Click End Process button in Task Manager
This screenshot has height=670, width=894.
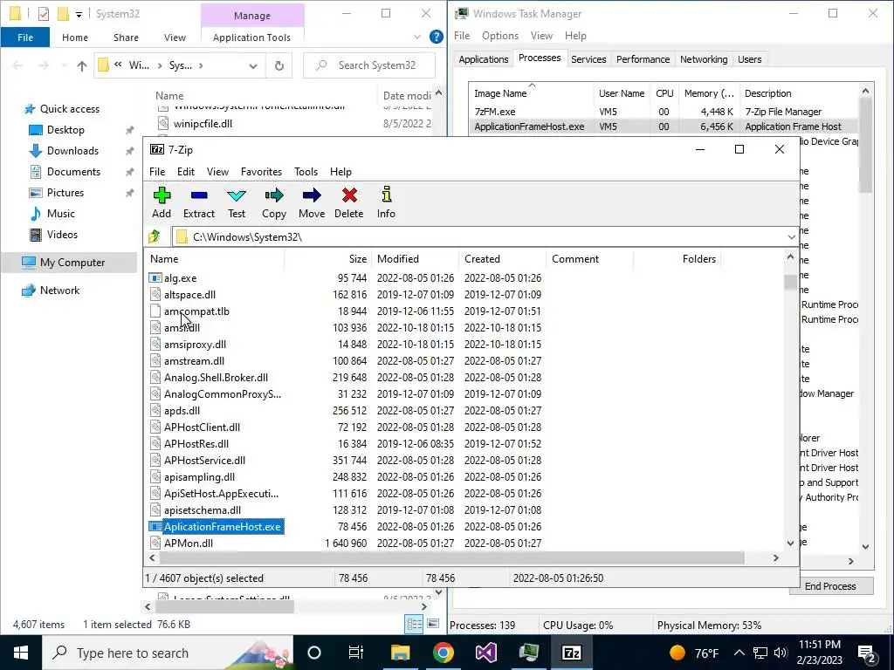(x=831, y=586)
